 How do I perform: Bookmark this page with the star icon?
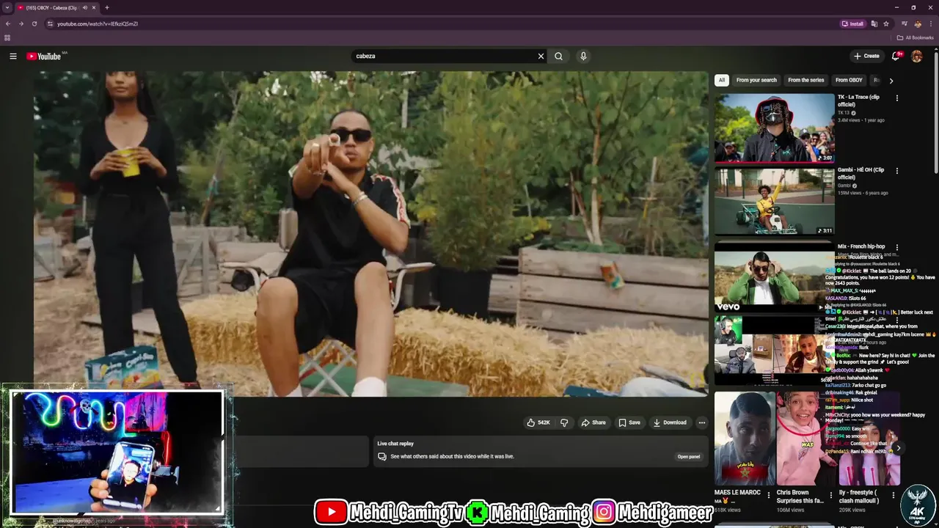point(886,23)
